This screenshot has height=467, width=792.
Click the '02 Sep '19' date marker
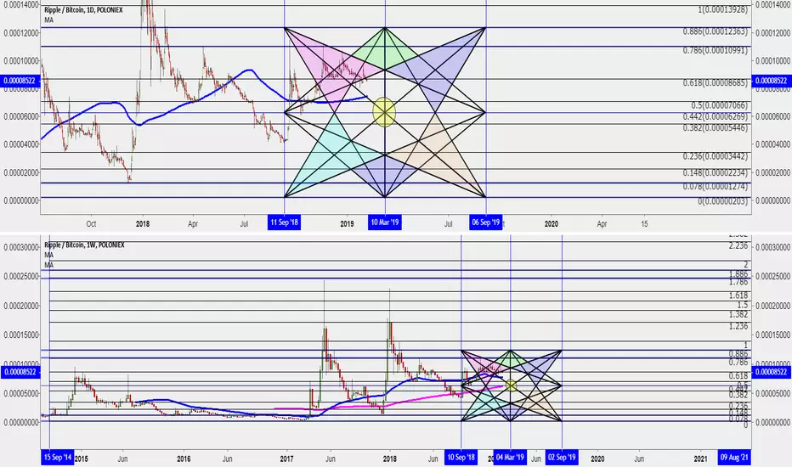tap(562, 458)
